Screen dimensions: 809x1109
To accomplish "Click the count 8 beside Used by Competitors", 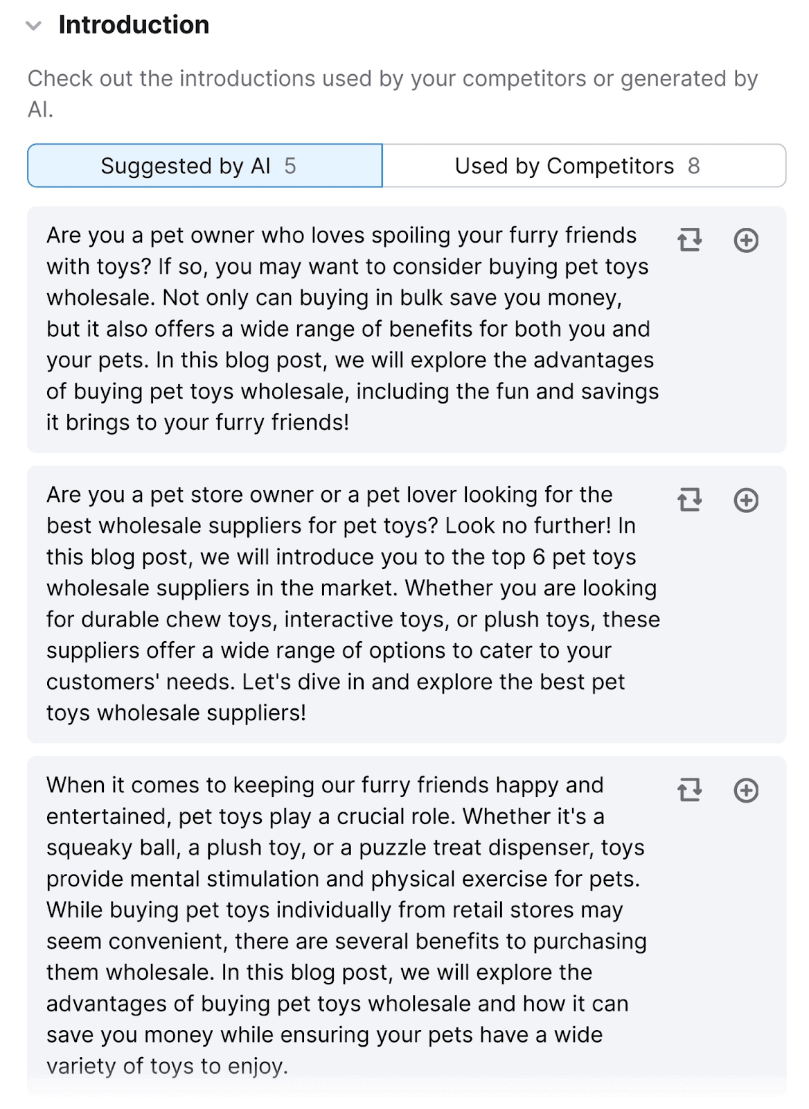I will point(693,166).
